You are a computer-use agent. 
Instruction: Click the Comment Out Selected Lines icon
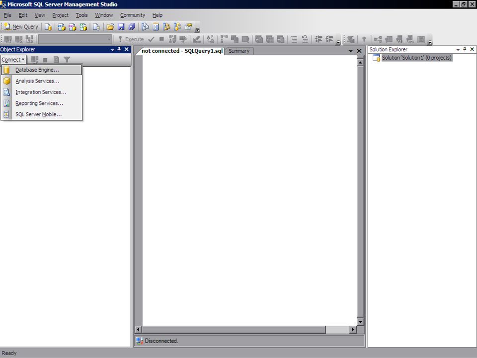tap(294, 39)
